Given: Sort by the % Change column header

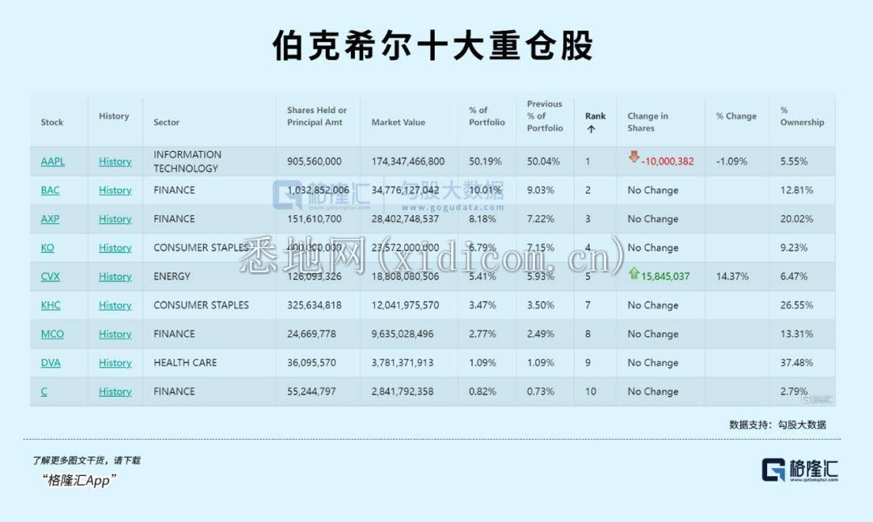Looking at the screenshot, I should coord(736,116).
